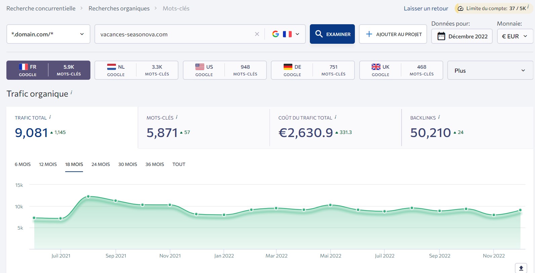Select the US Google 948 keywords tab
This screenshot has width=535, height=273.
224,70
